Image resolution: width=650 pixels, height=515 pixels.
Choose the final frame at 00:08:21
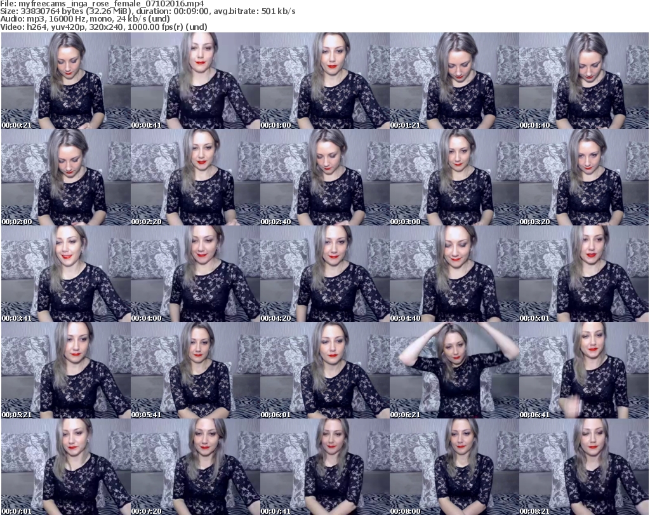584,467
